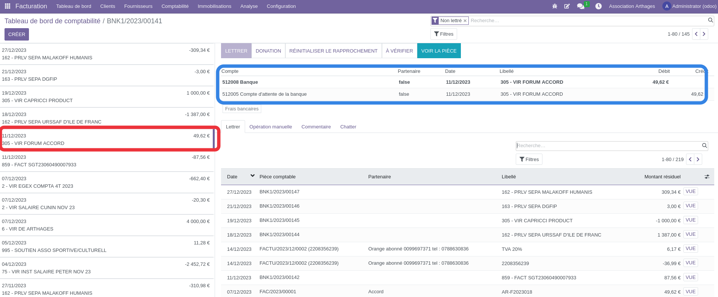Click the LETTRER button
The width and height of the screenshot is (718, 297).
tap(236, 51)
